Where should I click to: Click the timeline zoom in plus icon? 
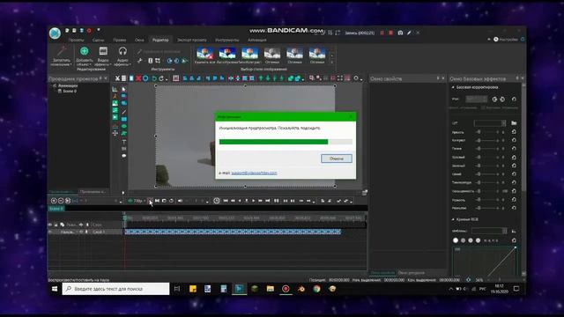(x=54, y=201)
